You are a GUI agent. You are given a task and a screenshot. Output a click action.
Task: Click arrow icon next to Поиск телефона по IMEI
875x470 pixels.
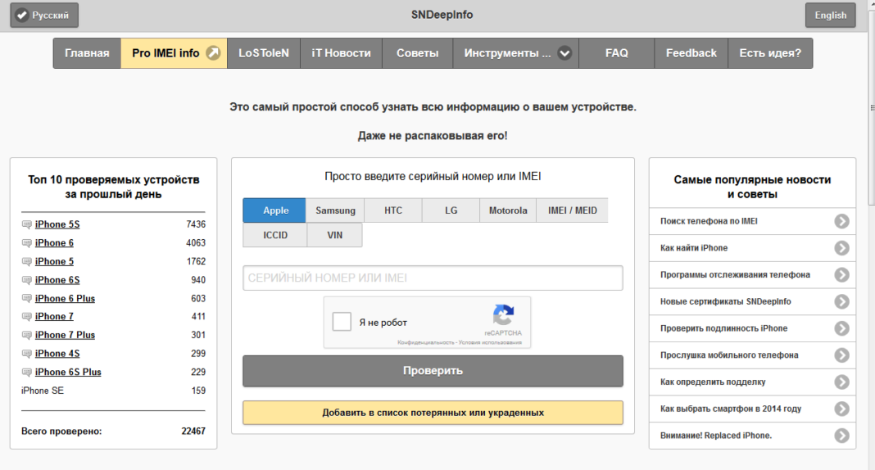coord(841,221)
